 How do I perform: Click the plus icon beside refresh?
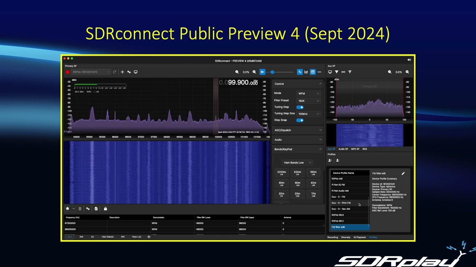pyautogui.click(x=122, y=72)
